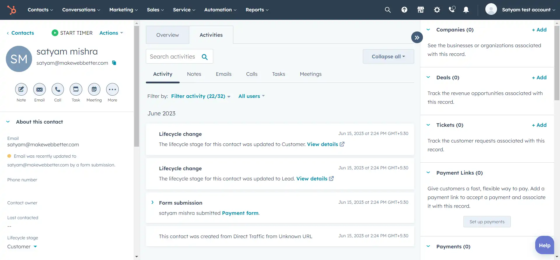Image resolution: width=560 pixels, height=260 pixels.
Task: Switch to the Overview tab
Action: click(167, 35)
